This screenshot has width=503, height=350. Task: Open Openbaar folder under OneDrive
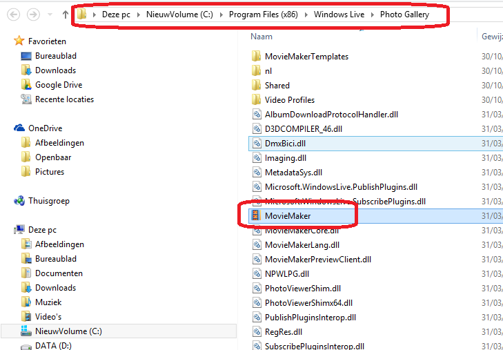[53, 157]
